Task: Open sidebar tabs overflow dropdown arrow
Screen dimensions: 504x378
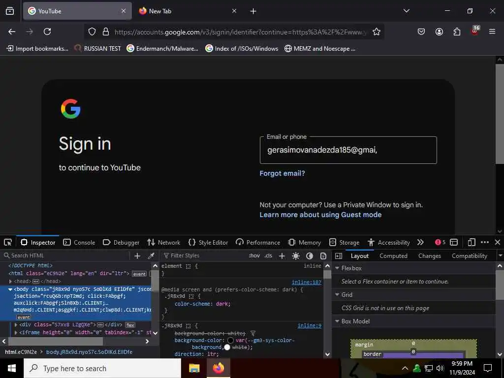Action: [x=500, y=256]
